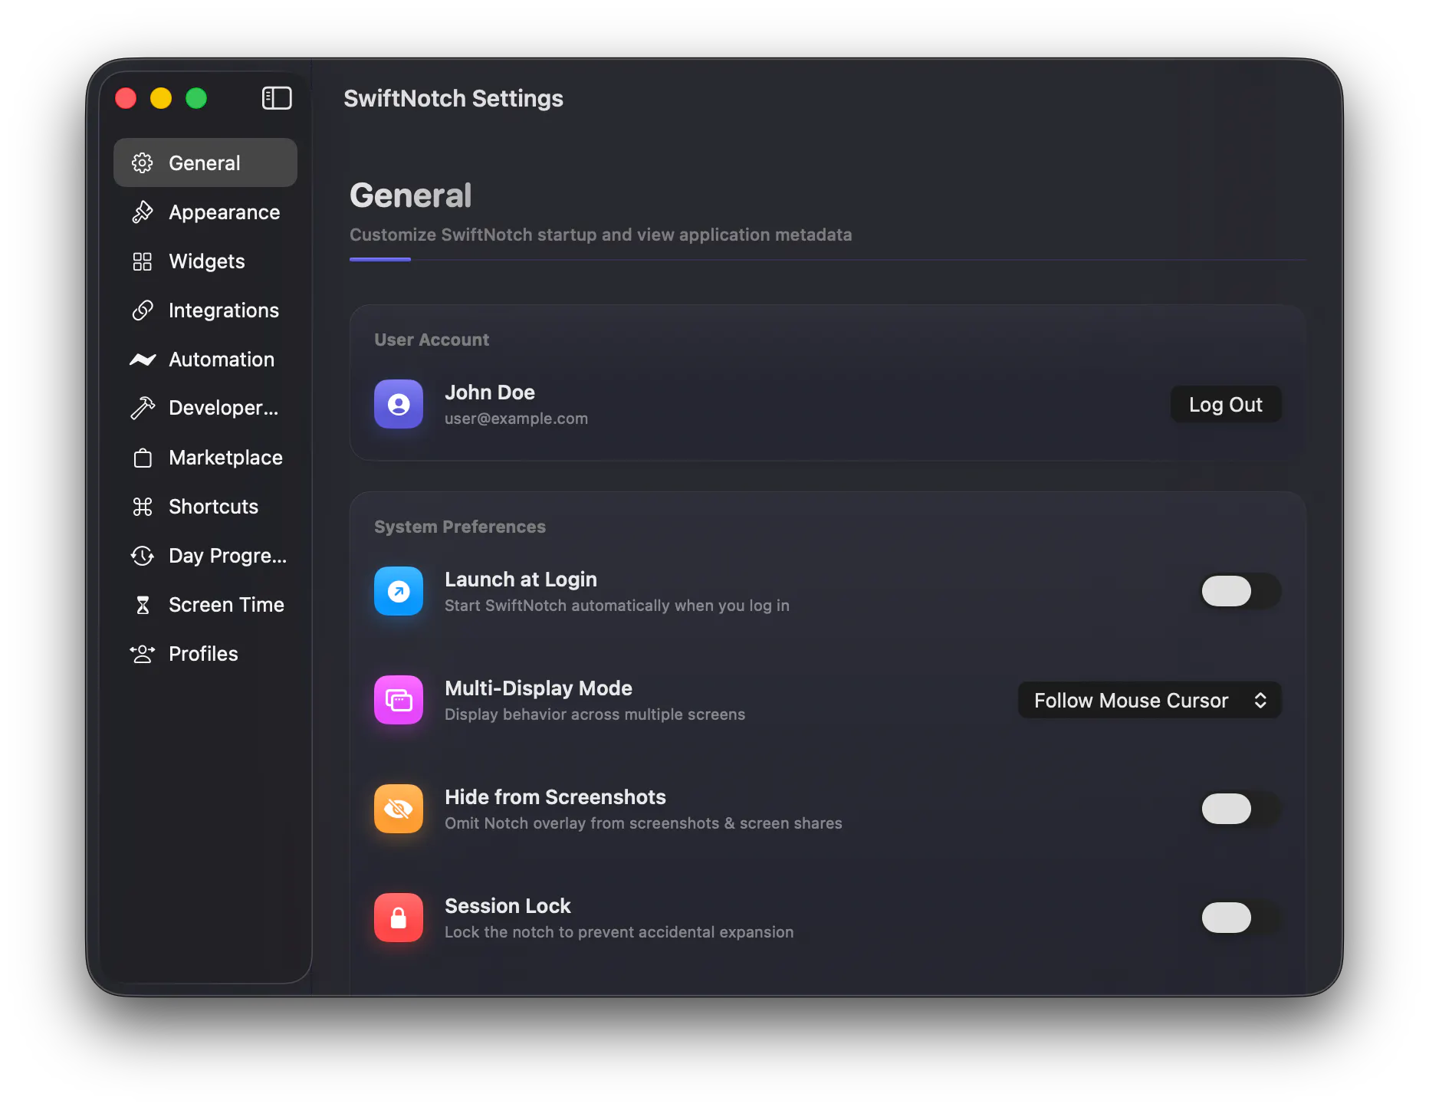Switch to the Appearance section
Screen dimensions: 1429x1110
coord(205,212)
